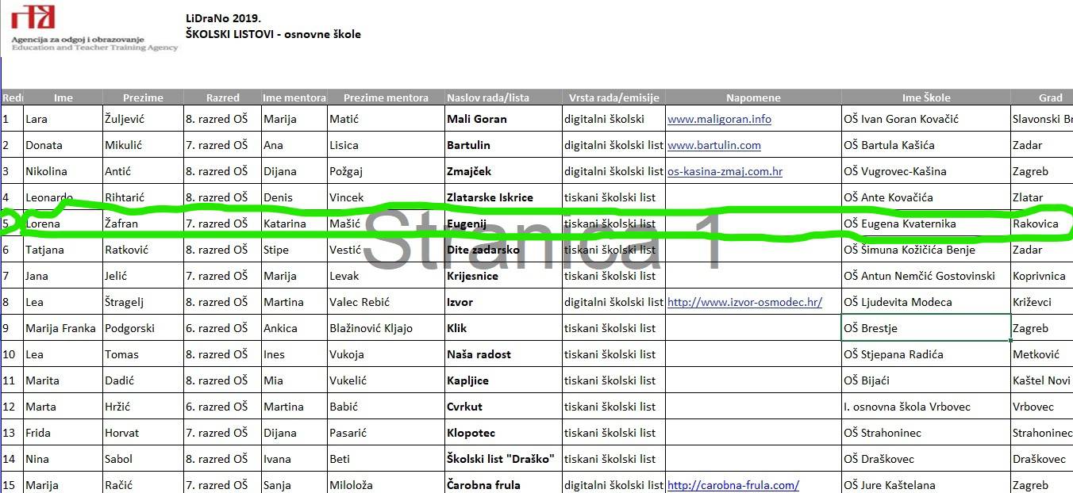Click the surname cell 'Mikulić'

144,145
